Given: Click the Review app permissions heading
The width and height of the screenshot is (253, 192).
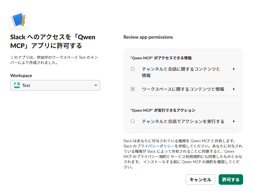Looking at the screenshot, I should point(148,37).
